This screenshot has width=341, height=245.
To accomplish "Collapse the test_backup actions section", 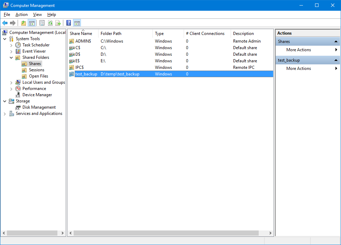I will [x=335, y=60].
